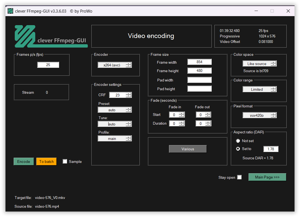Viewport: 300px width, 217px height.
Task: Click the Source is bt709 text
Action: click(256, 71)
